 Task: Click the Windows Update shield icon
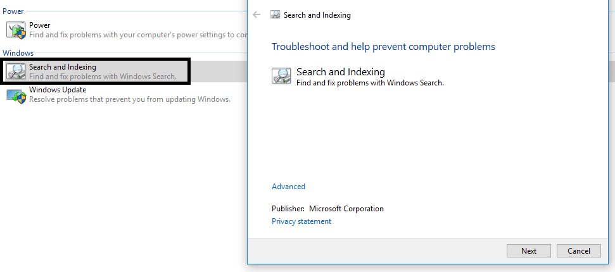pyautogui.click(x=15, y=95)
